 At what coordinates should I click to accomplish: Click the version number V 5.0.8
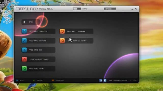133,80
